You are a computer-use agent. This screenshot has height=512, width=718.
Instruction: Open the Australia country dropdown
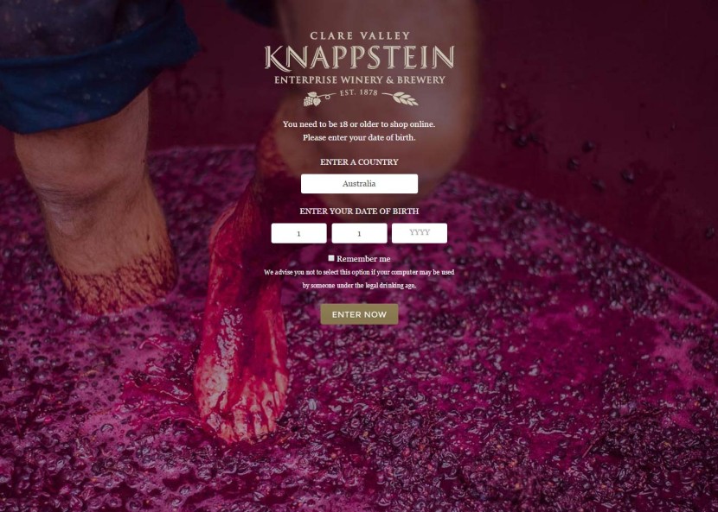click(x=359, y=184)
